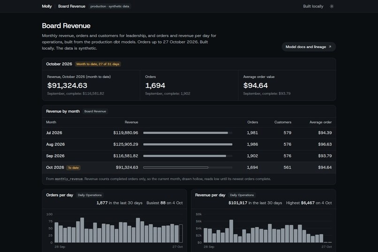Select Board Revenue in the top navigation
Screen dimensions: 378x252
(x=72, y=6)
